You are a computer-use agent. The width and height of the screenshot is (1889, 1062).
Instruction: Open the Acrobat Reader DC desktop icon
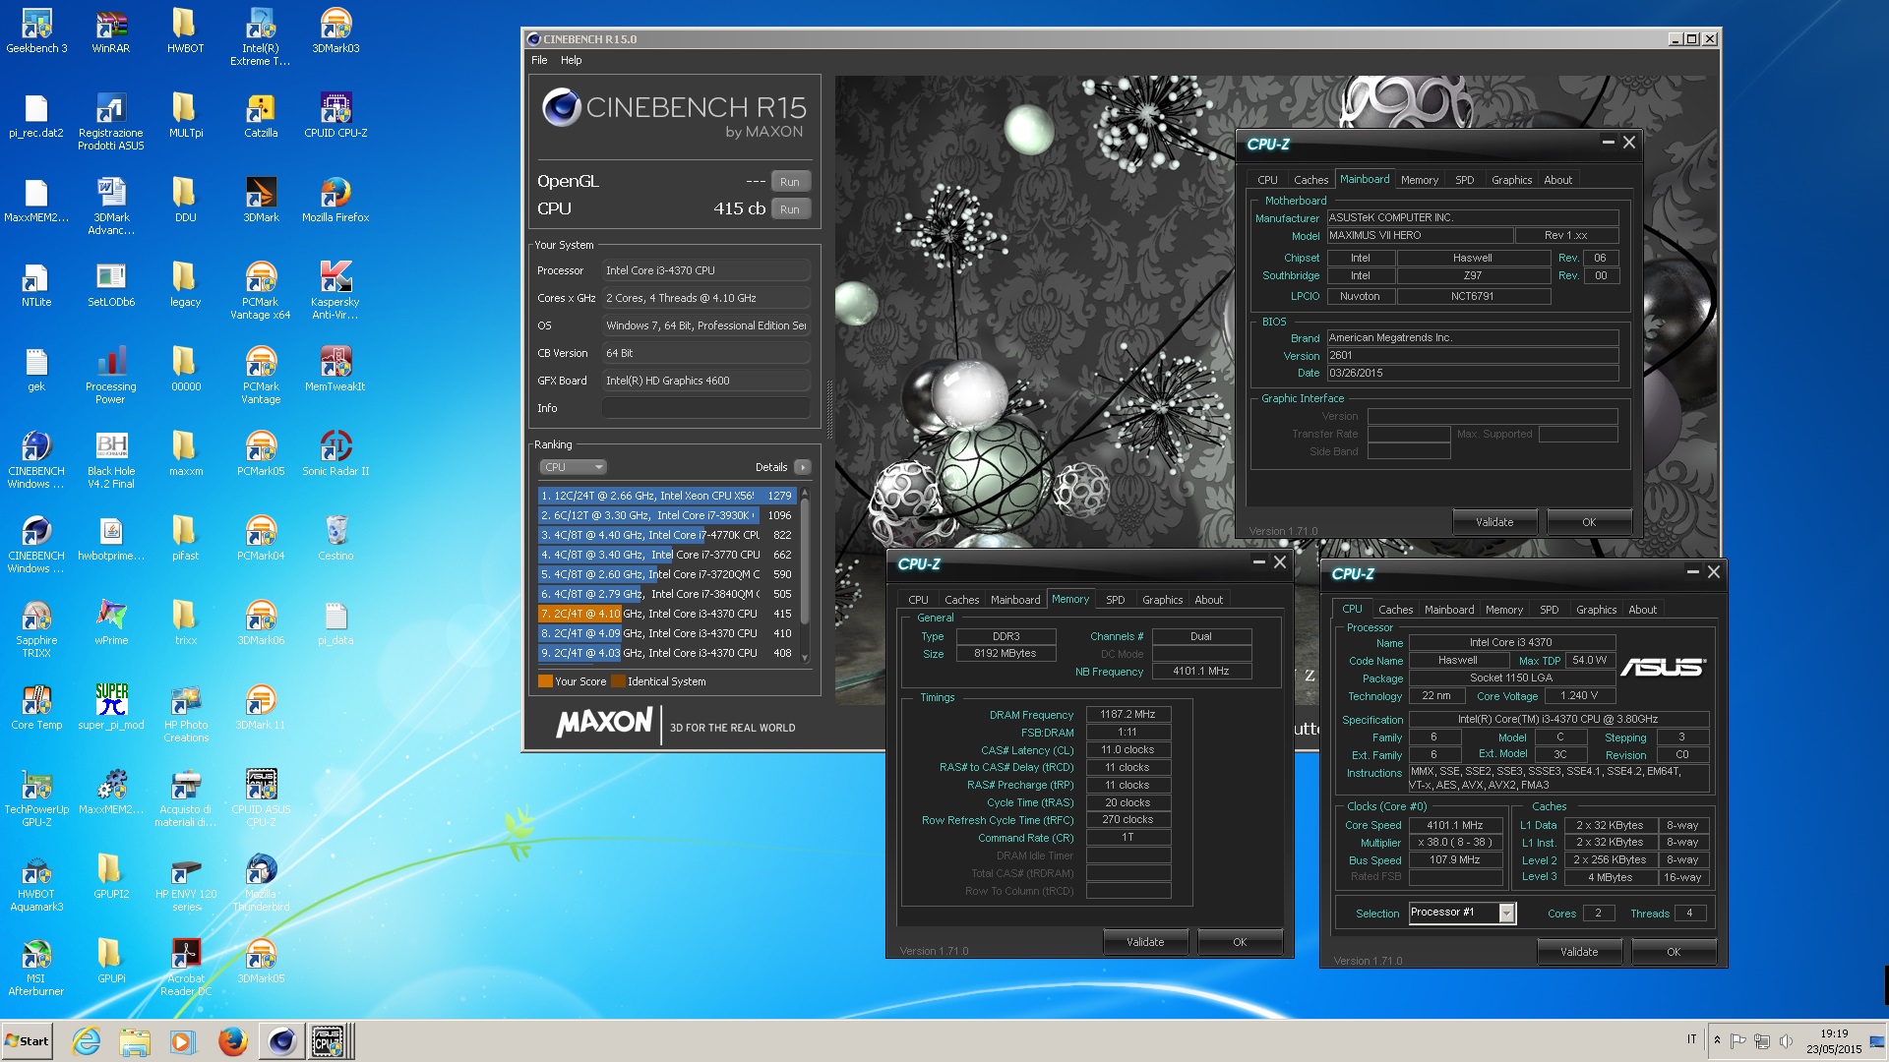(x=186, y=967)
